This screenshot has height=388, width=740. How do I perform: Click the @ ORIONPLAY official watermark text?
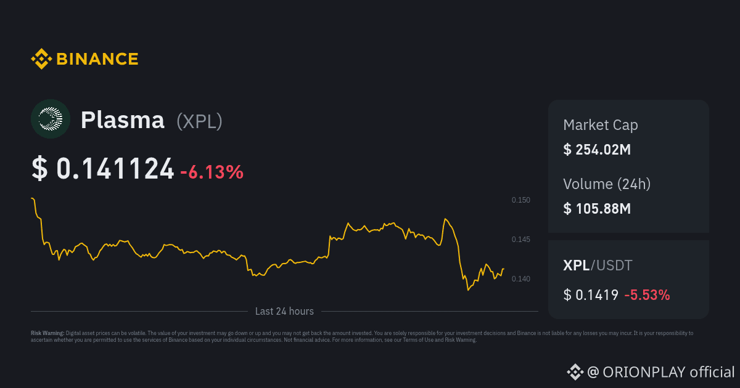660,372
